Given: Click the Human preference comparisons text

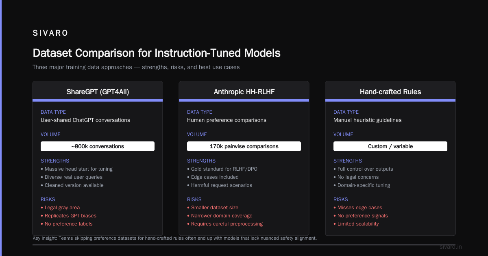Looking at the screenshot, I should tap(227, 120).
